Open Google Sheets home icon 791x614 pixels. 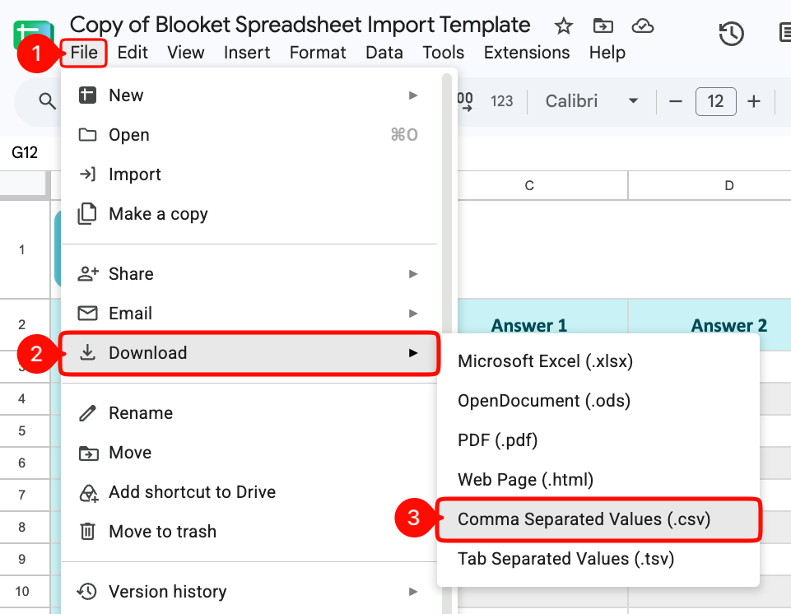click(34, 35)
